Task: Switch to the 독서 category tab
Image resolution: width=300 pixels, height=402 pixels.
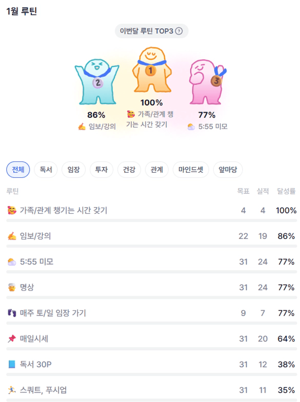Action: [x=46, y=170]
